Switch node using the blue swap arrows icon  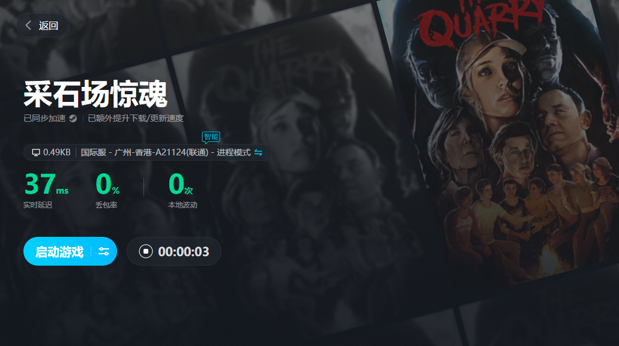click(258, 152)
